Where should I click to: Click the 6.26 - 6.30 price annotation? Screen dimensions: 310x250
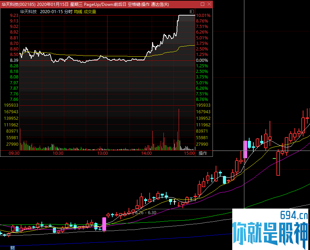coord(146,213)
